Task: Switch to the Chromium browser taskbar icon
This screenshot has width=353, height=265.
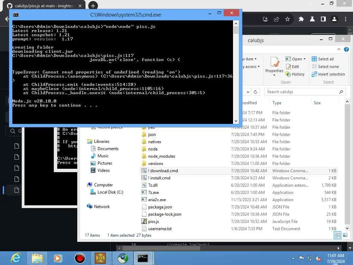Action: [123, 258]
